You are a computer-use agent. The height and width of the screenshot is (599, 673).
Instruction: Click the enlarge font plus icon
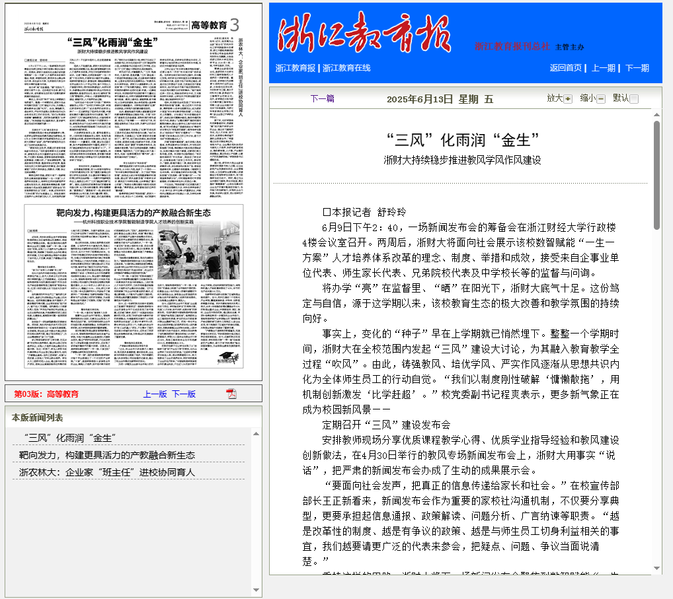click(x=568, y=99)
